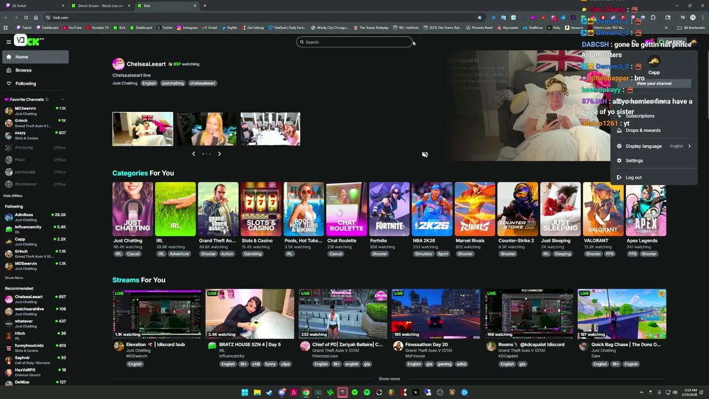
Task: Click the Gambling tag under Slots & Casino
Action: pyautogui.click(x=253, y=254)
